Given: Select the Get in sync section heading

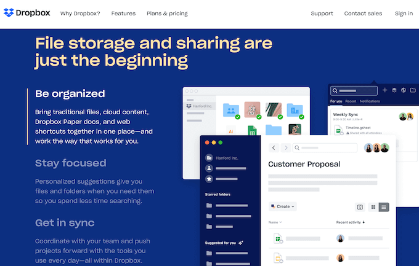Looking at the screenshot, I should (65, 222).
